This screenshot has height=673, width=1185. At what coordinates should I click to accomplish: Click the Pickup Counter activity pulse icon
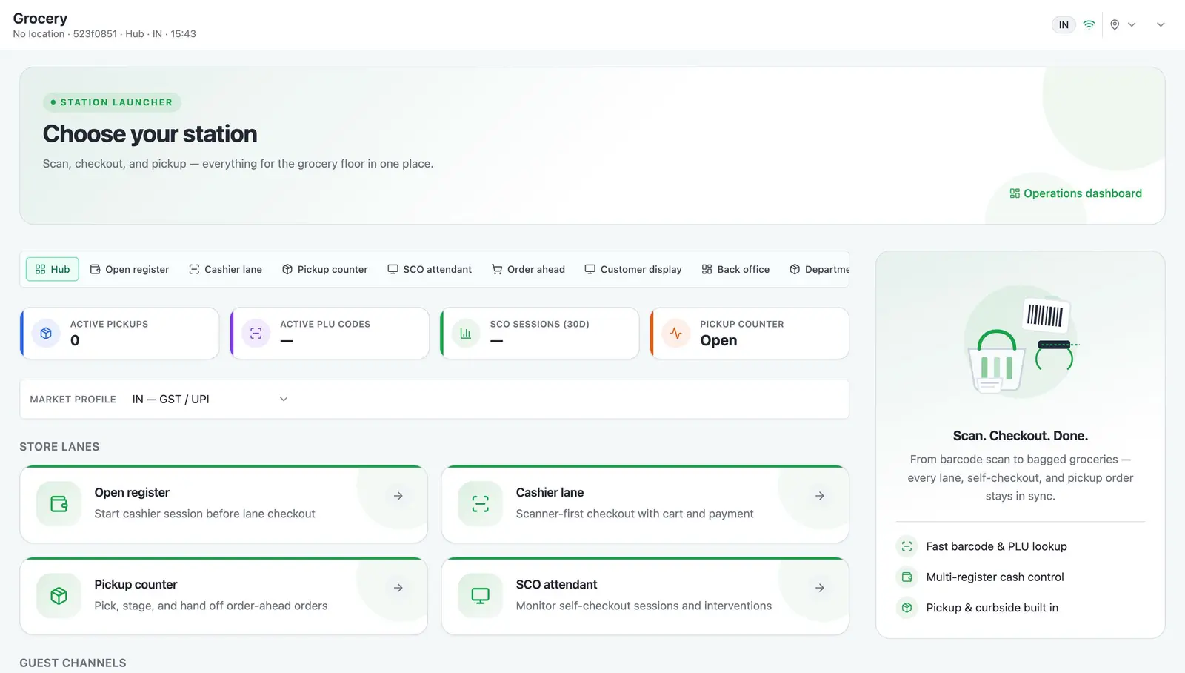coord(675,334)
